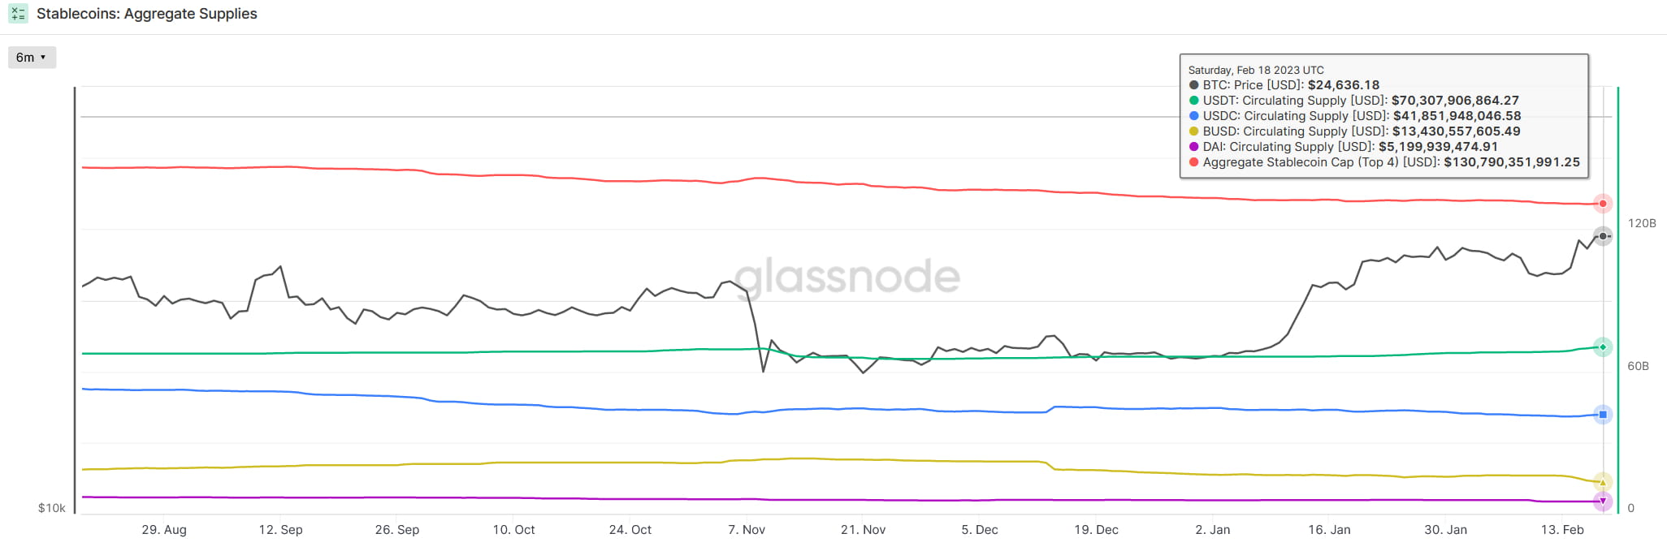The width and height of the screenshot is (1667, 551).
Task: Click the 29. Aug x-axis date label
Action: coord(164,530)
